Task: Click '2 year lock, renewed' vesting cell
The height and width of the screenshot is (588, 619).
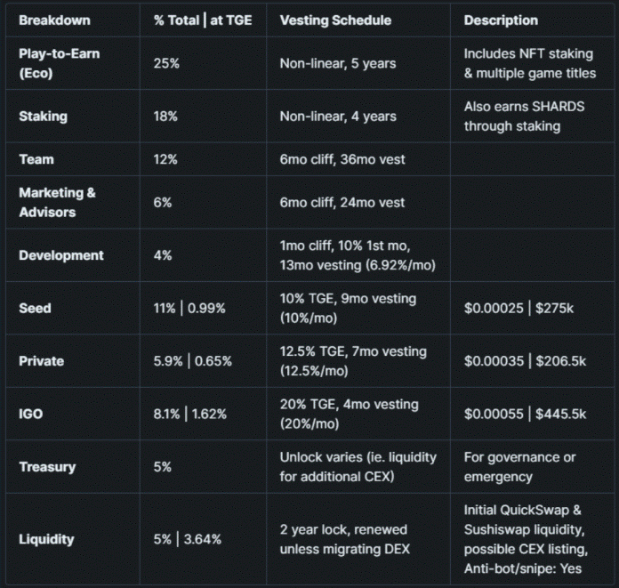Action: [x=343, y=529]
